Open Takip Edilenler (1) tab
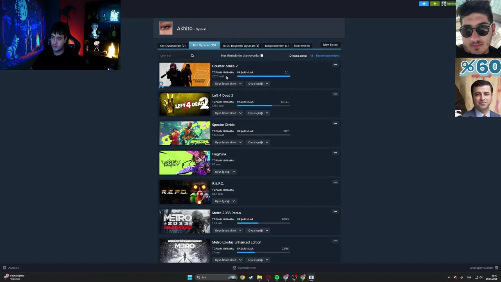The width and height of the screenshot is (501, 282). [277, 46]
